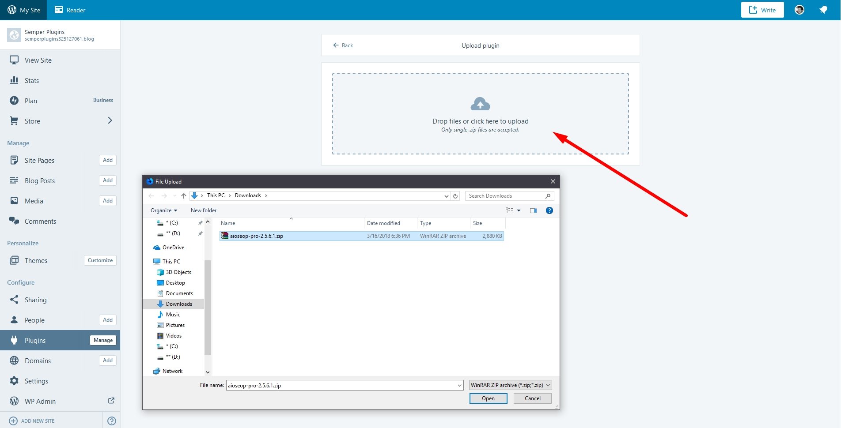The image size is (841, 428).
Task: Open the view options dropdown arrow
Action: (x=519, y=210)
